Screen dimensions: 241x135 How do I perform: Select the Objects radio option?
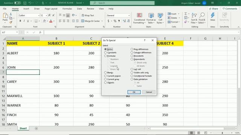click(105, 82)
